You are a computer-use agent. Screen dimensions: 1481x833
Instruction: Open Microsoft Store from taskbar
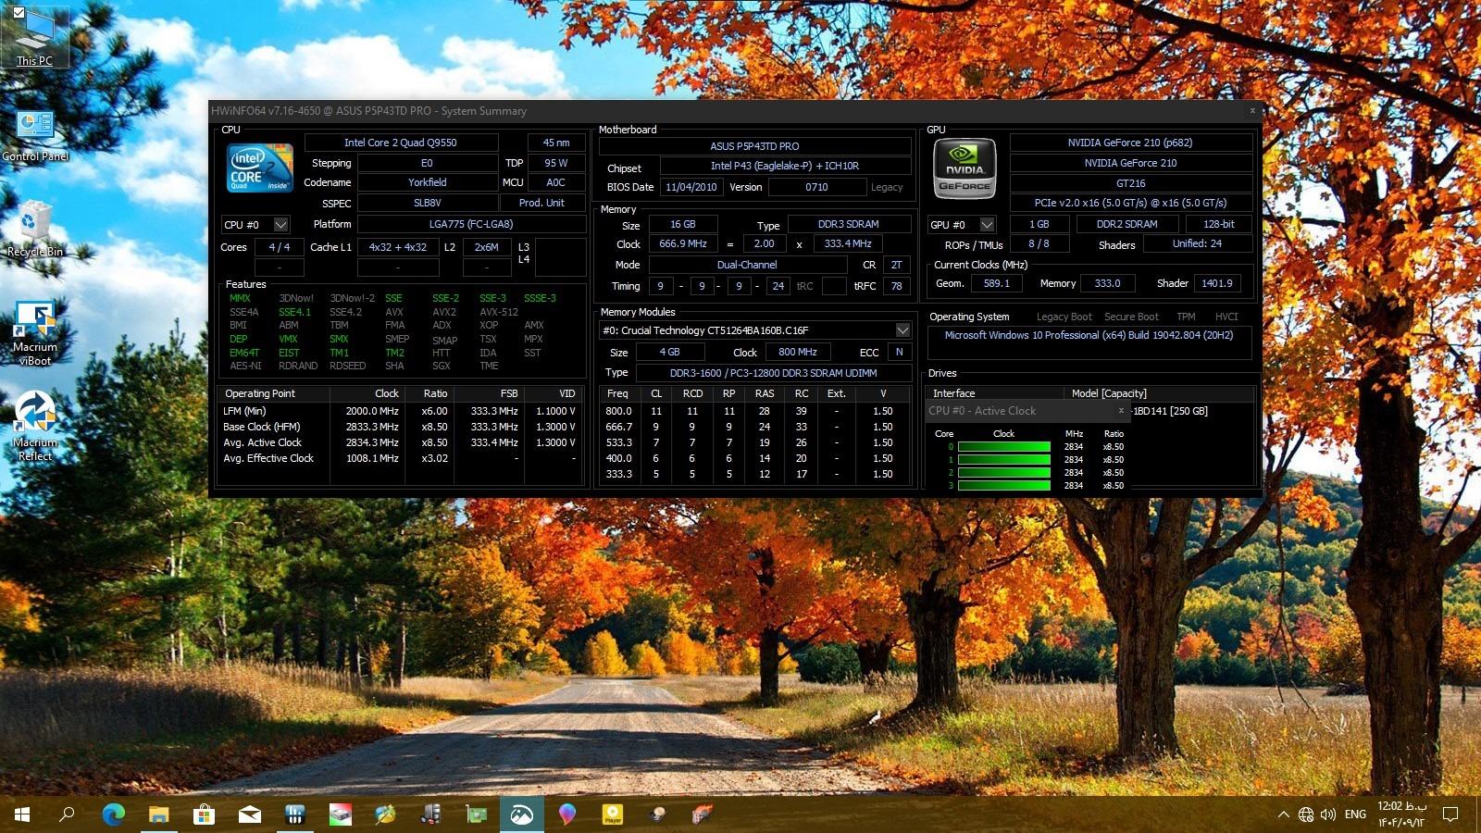tap(204, 814)
